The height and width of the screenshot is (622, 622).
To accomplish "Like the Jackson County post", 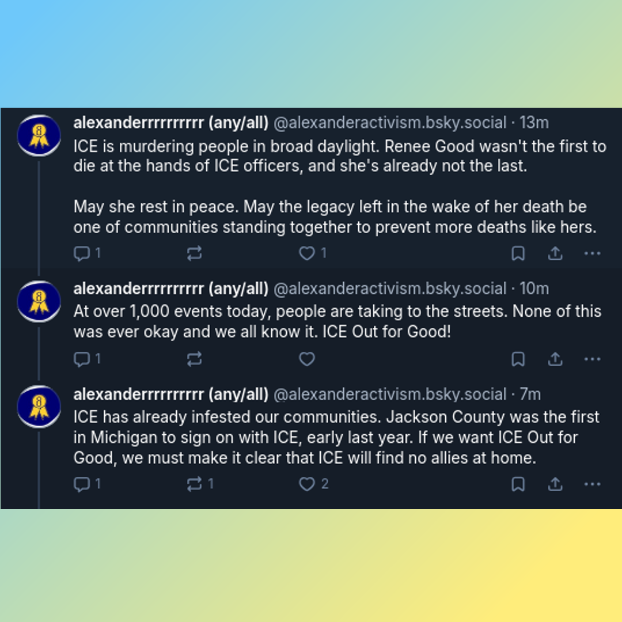I will [307, 484].
